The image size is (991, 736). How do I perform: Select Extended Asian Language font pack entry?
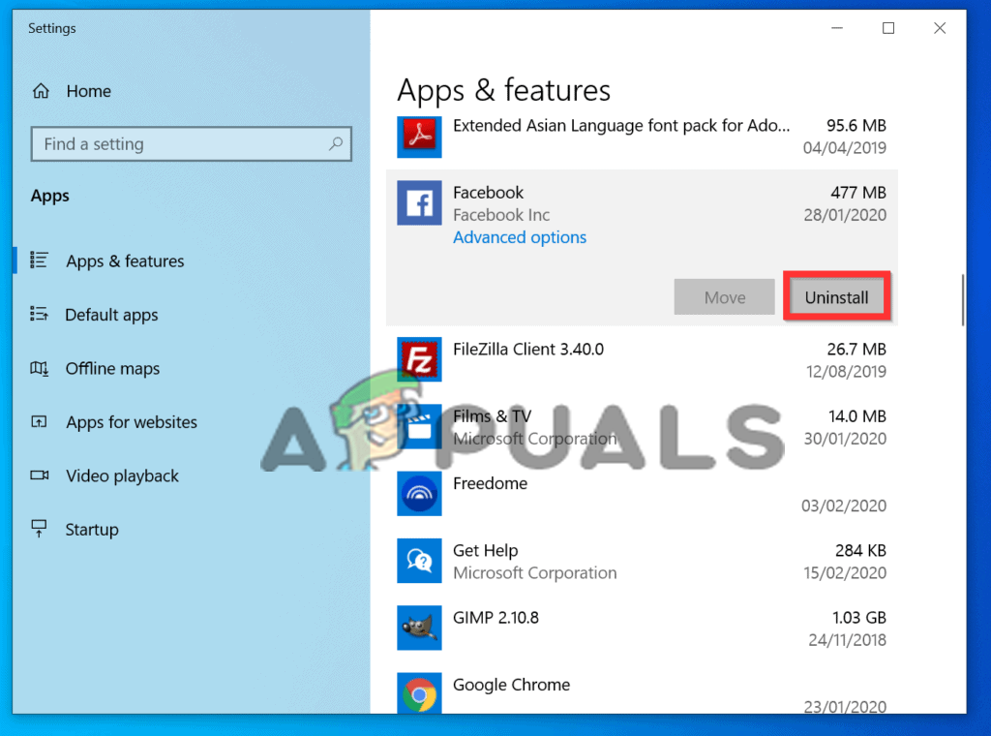point(642,136)
